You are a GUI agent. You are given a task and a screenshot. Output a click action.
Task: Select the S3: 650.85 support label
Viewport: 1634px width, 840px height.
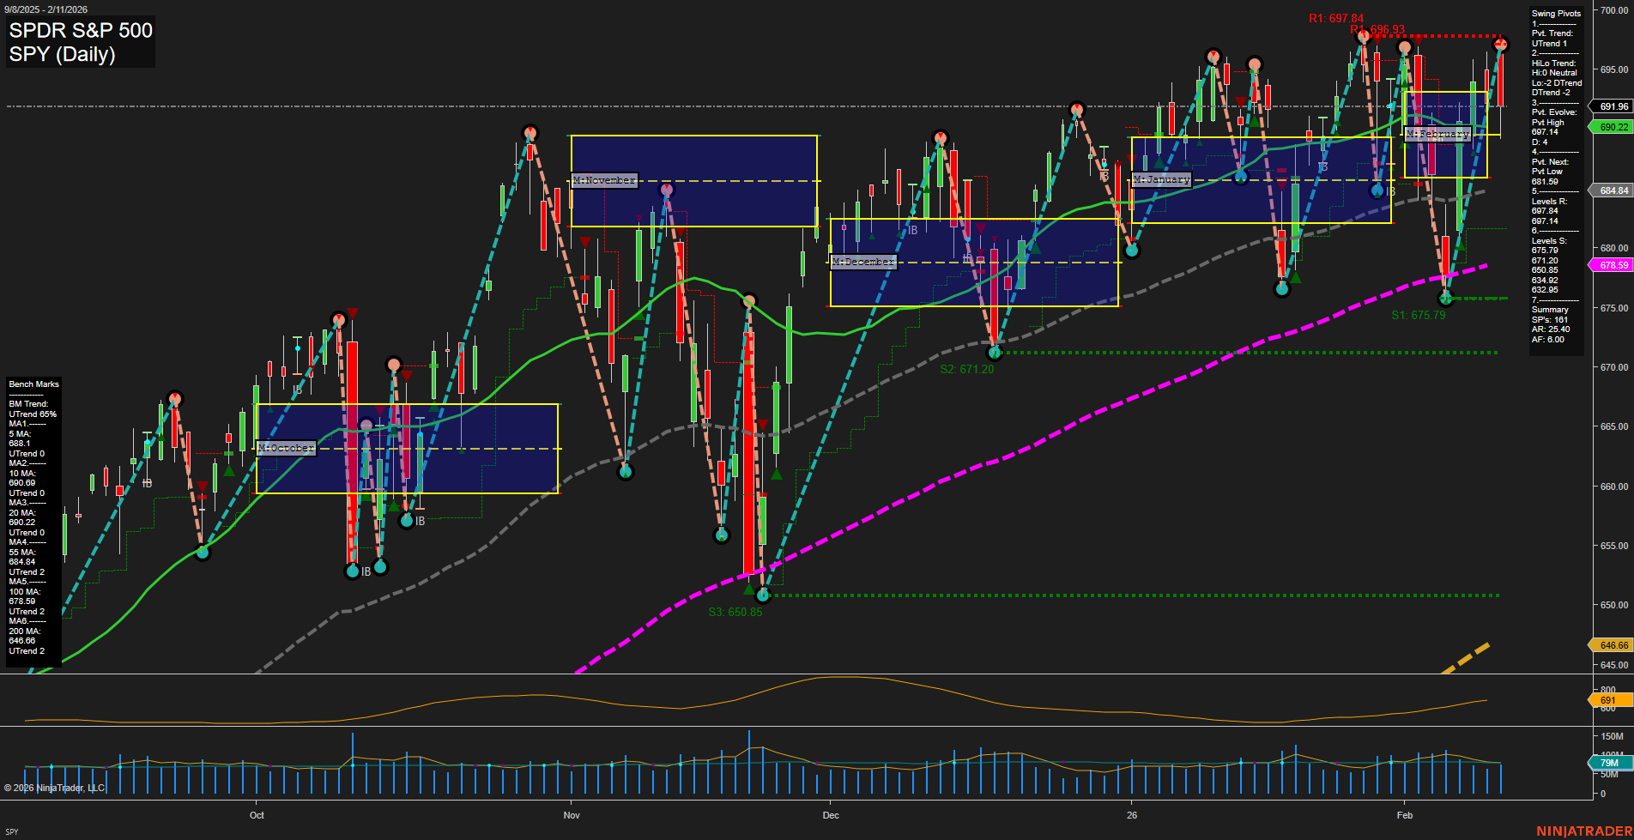pos(735,613)
